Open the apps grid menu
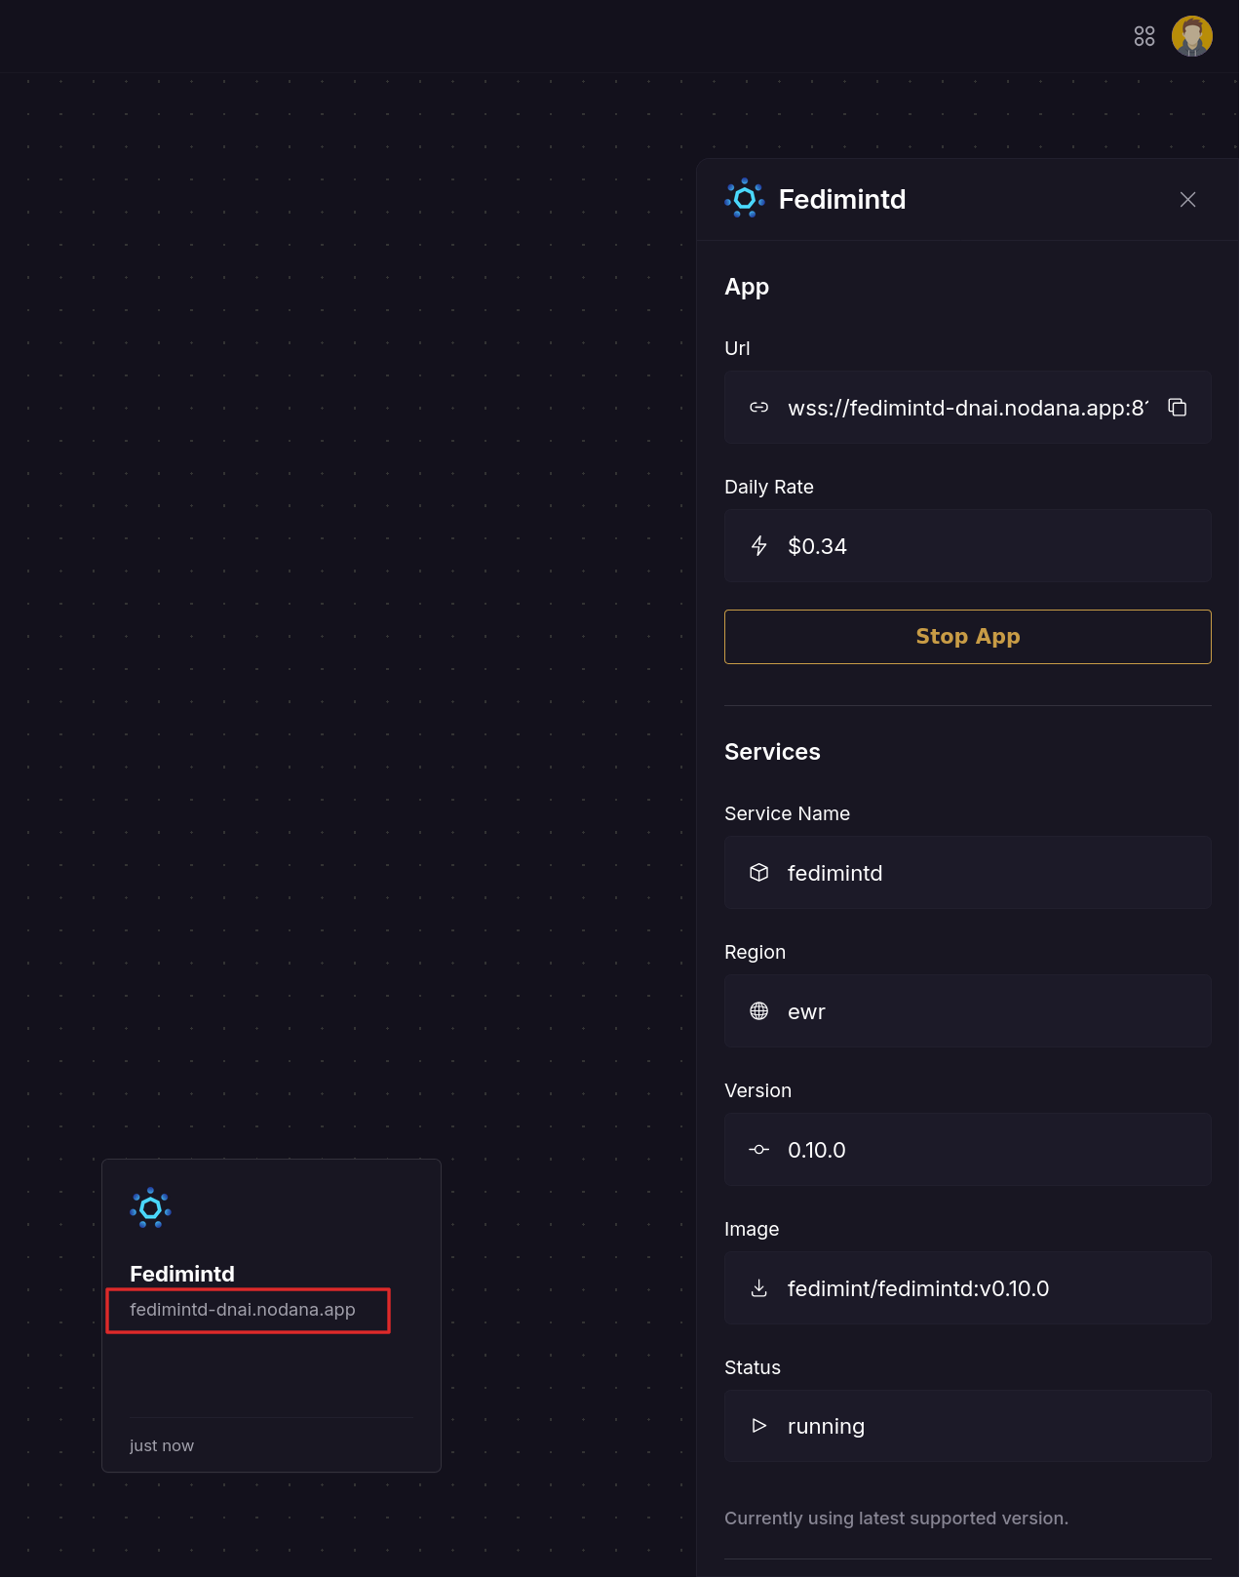The image size is (1241, 1578). (1144, 35)
